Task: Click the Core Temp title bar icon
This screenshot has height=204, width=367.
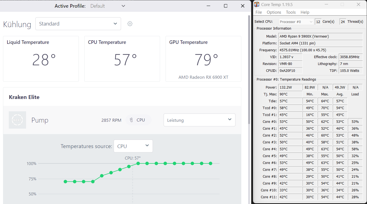Action: [257, 4]
